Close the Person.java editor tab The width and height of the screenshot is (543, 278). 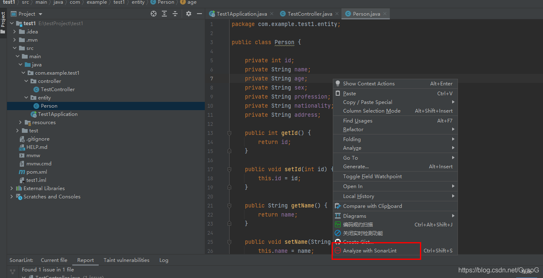coord(385,14)
